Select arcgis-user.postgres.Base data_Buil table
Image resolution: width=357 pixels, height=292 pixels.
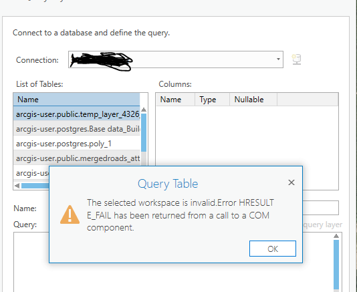[77, 129]
